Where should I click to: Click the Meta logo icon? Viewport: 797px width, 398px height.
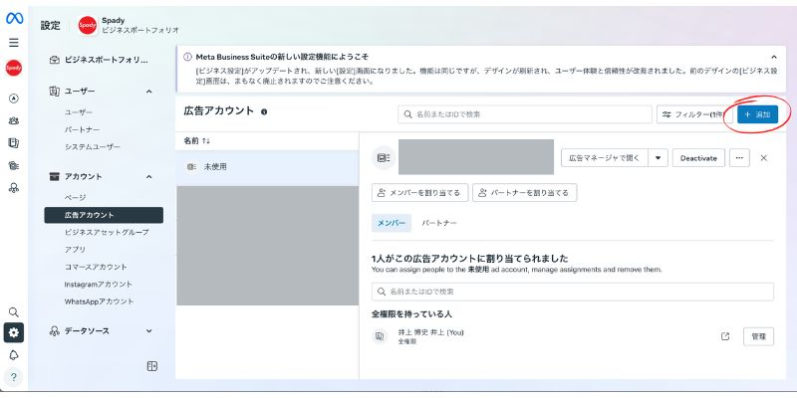coord(14,19)
